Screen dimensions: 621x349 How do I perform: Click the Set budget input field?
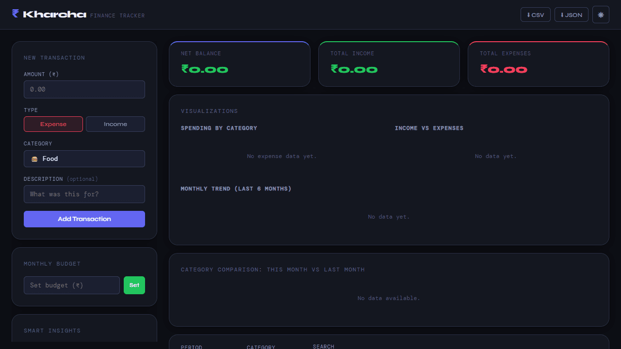click(72, 285)
